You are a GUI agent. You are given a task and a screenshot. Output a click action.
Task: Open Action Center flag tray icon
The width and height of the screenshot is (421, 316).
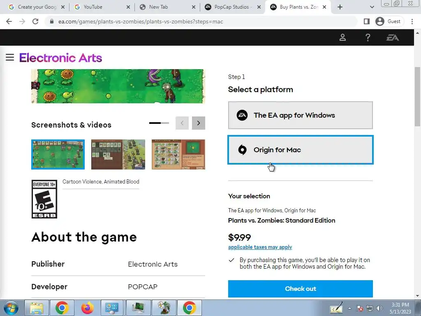(x=360, y=308)
